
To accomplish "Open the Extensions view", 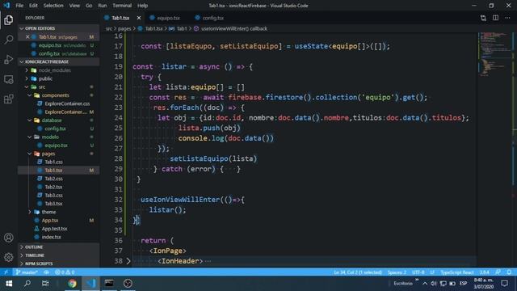I will click(9, 99).
